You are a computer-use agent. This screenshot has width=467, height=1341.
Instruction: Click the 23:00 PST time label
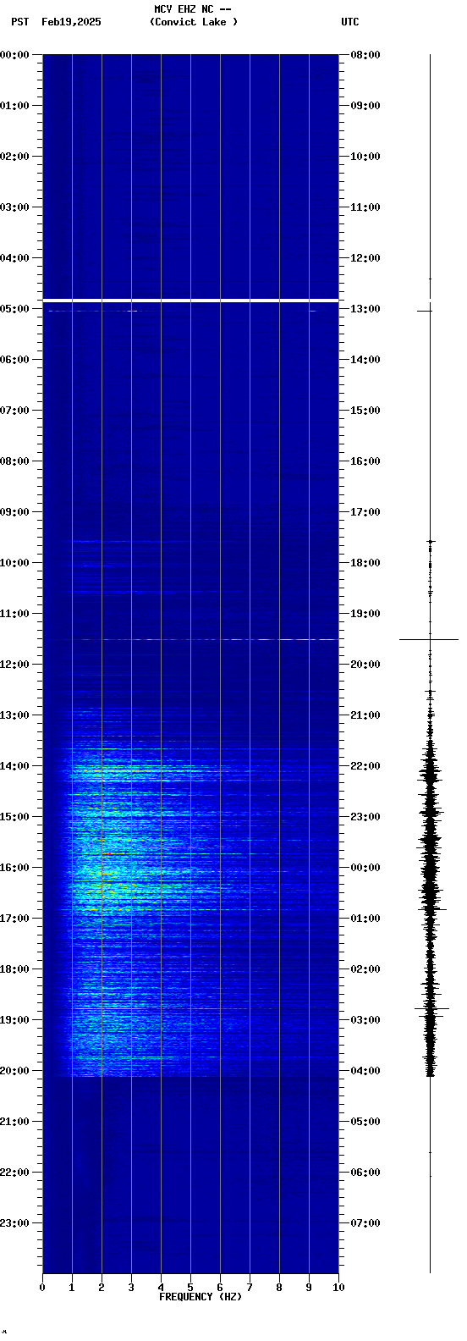[x=14, y=1223]
